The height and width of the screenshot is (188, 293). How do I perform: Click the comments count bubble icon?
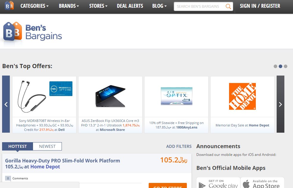pos(8,178)
